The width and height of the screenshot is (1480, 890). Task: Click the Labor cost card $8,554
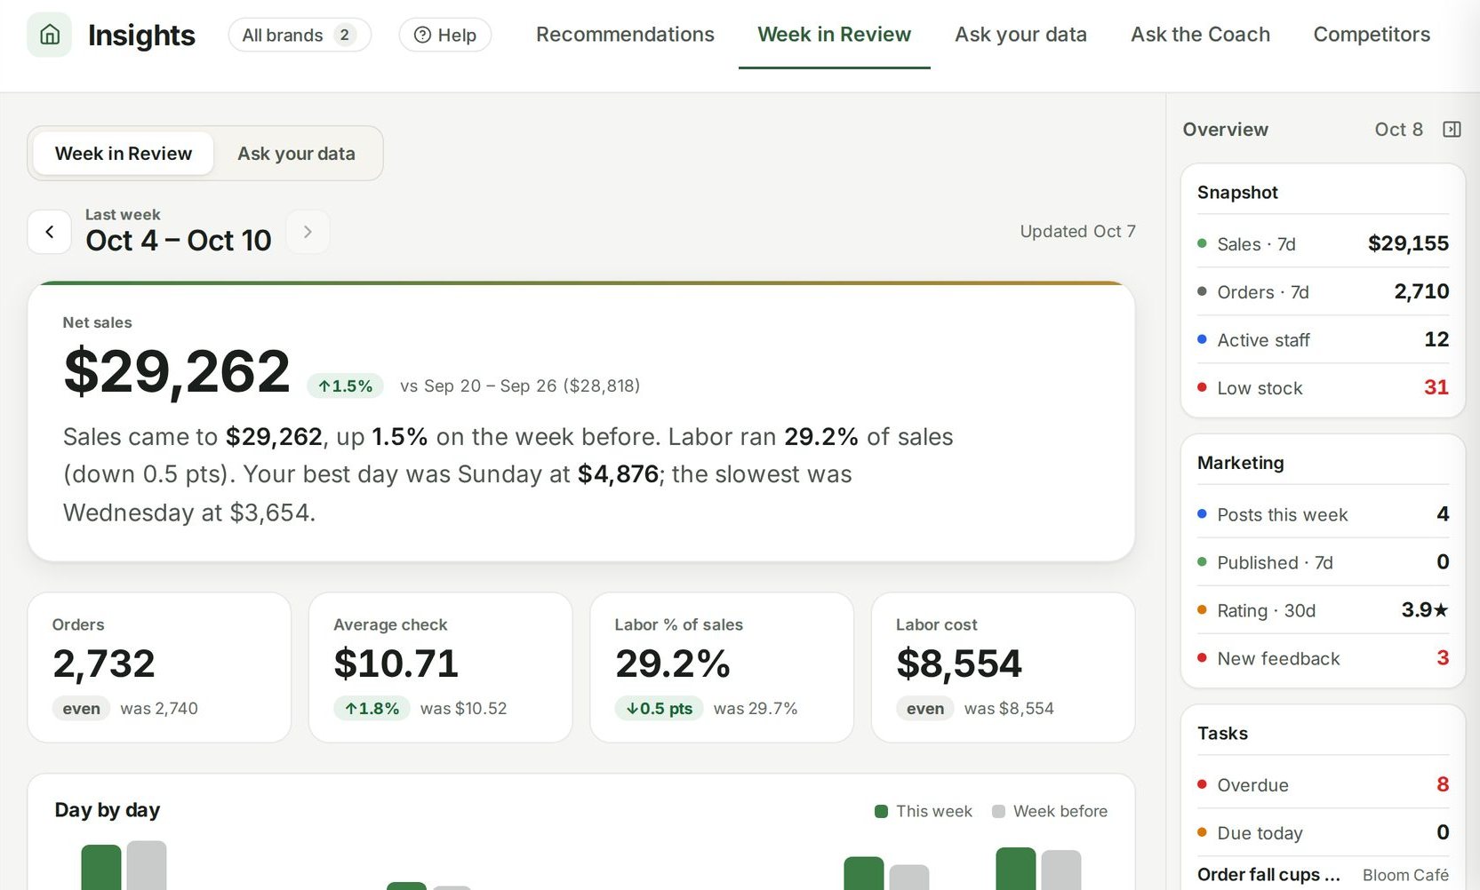(x=1003, y=667)
